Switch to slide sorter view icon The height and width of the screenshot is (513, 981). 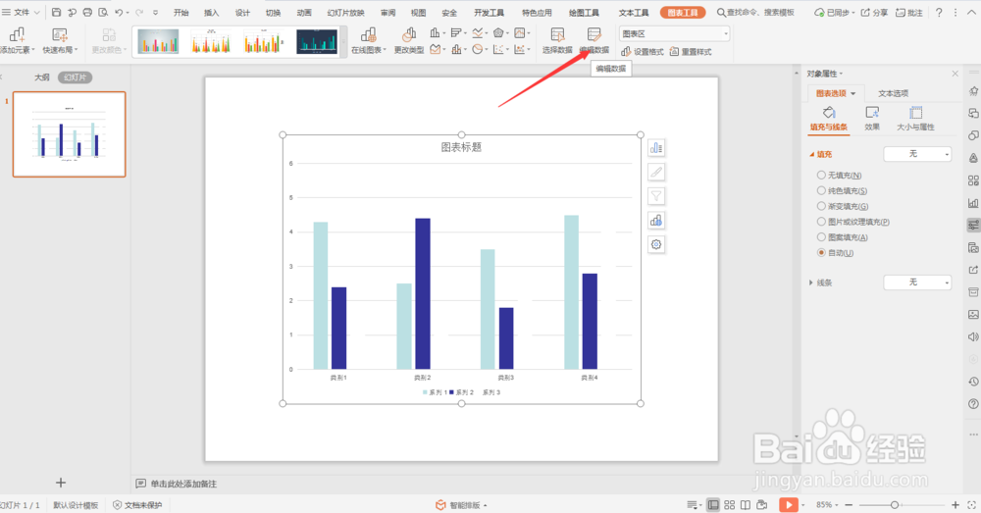click(730, 505)
